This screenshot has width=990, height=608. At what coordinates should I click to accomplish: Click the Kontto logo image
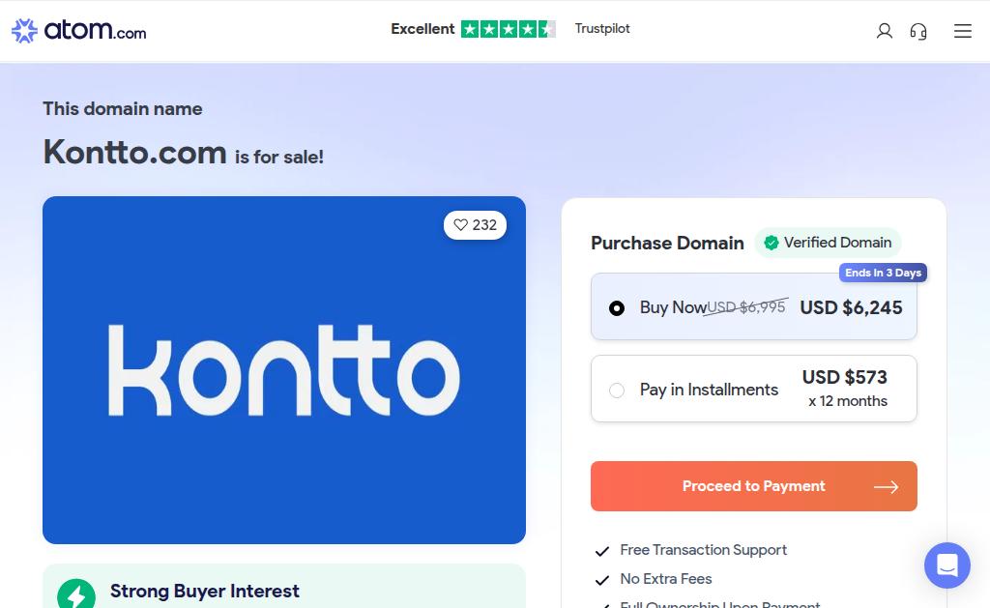284,370
